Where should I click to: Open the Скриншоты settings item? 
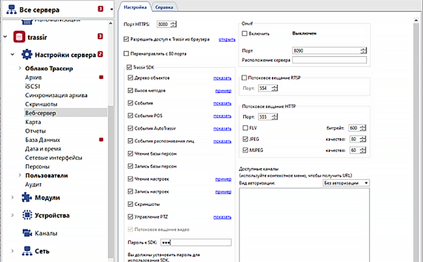[41, 104]
